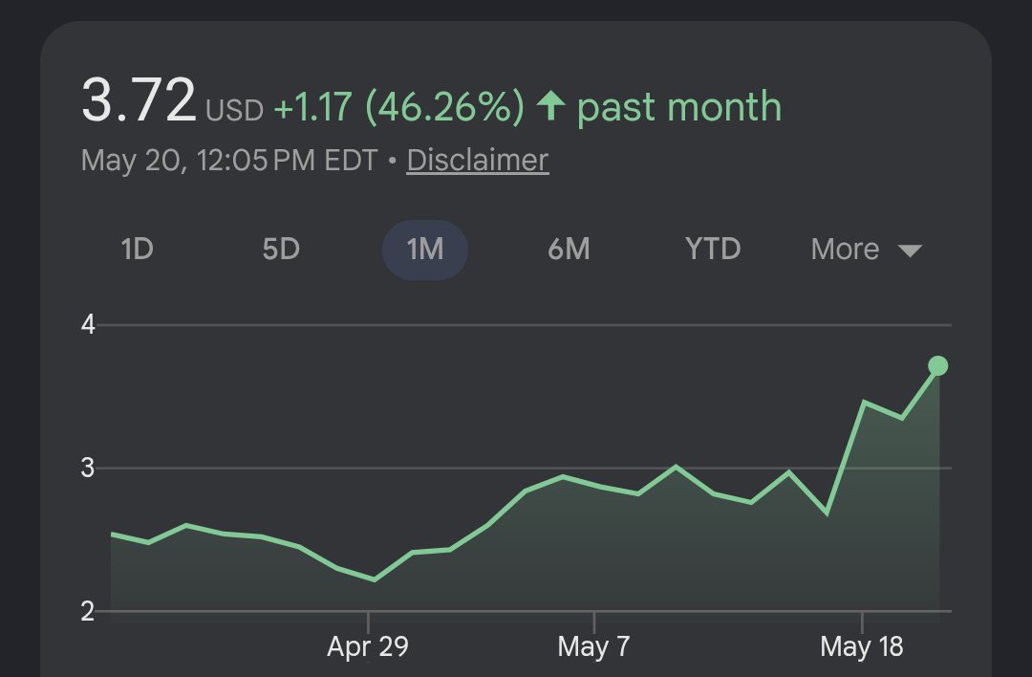Viewport: 1032px width, 677px height.
Task: Click the May 7 axis label
Action: tap(593, 646)
